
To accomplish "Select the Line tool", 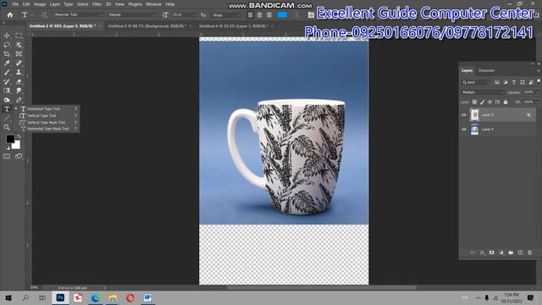I will pyautogui.click(x=7, y=119).
